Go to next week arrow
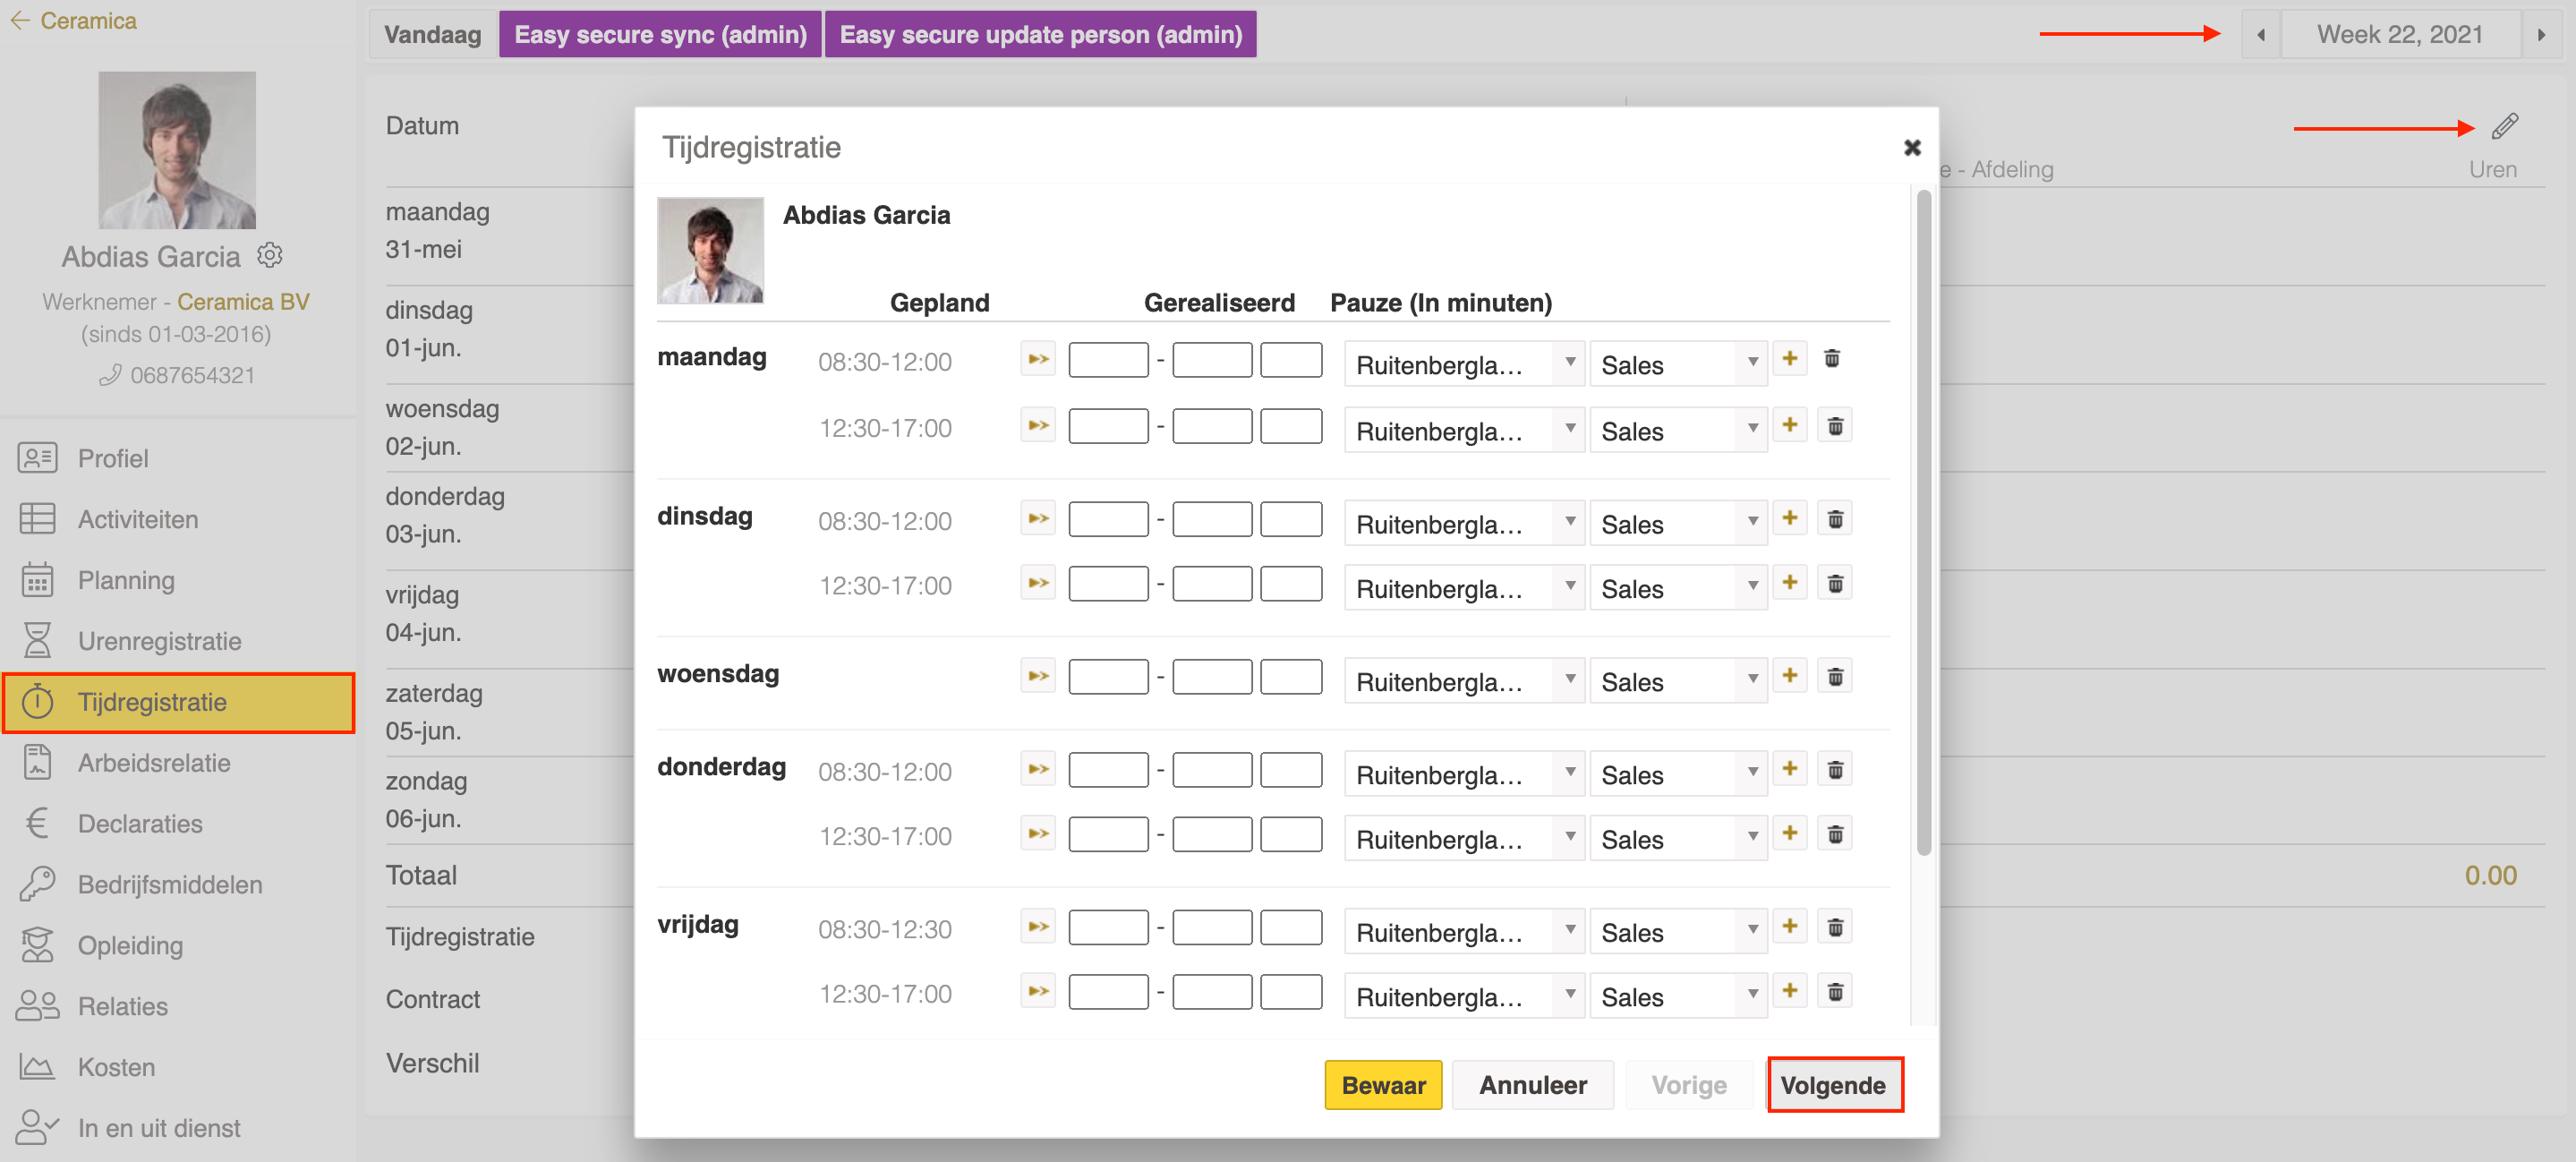2576x1162 pixels. (x=2541, y=35)
